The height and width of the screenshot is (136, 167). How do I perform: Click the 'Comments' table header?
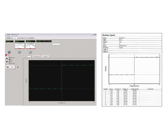(151, 89)
